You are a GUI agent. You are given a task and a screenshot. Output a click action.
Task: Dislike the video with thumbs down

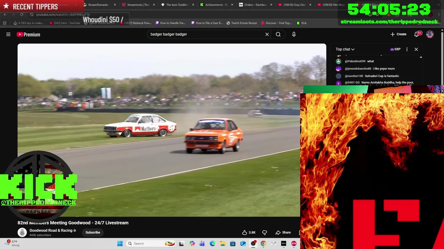[265, 232]
